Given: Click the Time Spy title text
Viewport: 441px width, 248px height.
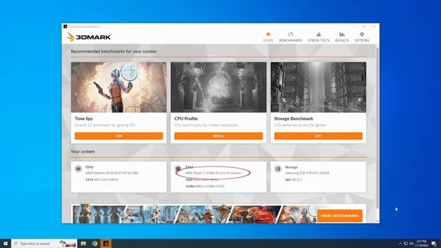Looking at the screenshot, I should [x=84, y=118].
